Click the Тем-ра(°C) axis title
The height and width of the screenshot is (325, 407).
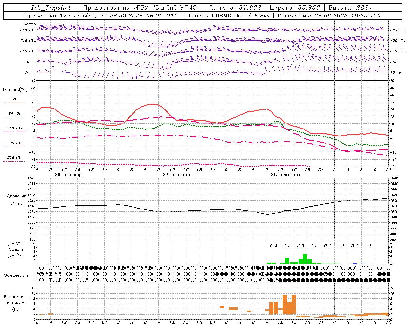[x=15, y=90]
